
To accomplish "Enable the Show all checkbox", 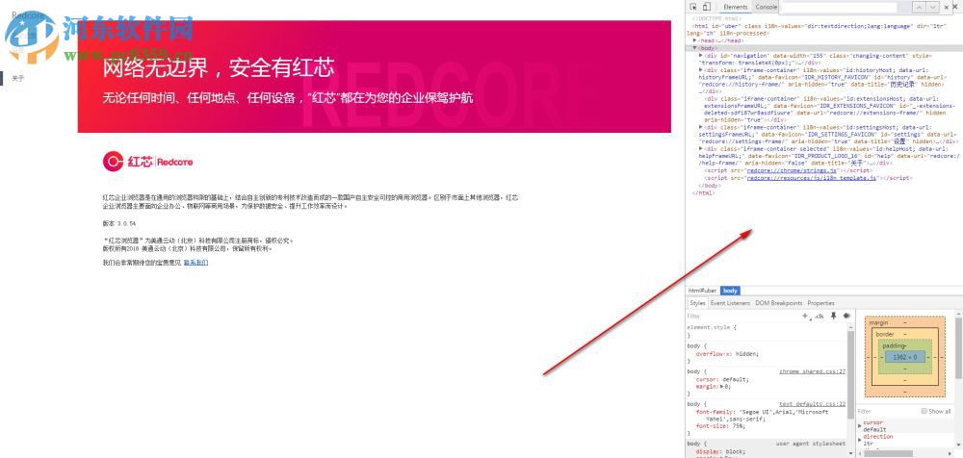I will 924,412.
